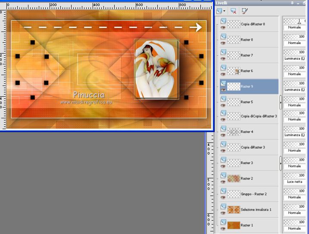
Task: Click raster layer icon of Raster 5
Action: pyautogui.click(x=223, y=99)
